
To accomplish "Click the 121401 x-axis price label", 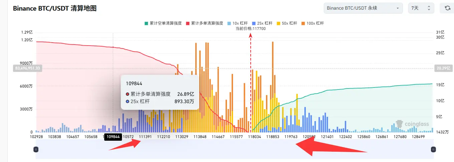I will (x=327, y=137).
